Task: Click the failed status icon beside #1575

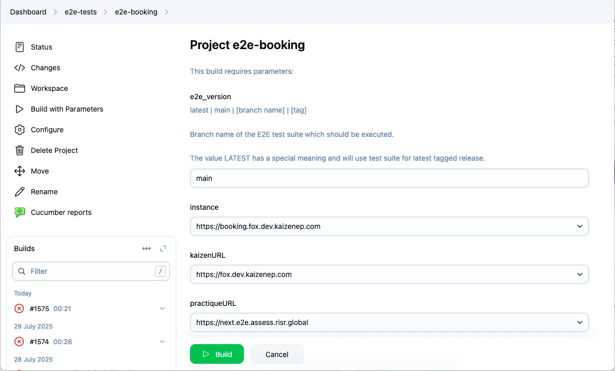Action: coord(19,308)
